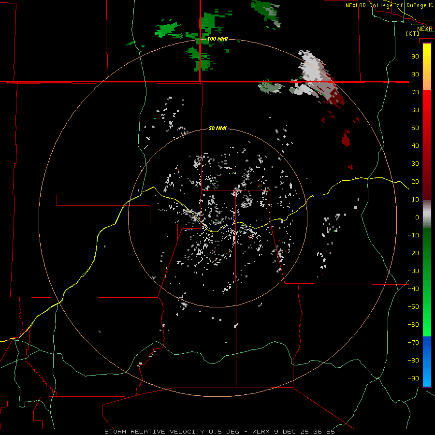This screenshot has height=435, width=435.
Task: Select the 50 value on the velocity scale
Action: point(415,128)
